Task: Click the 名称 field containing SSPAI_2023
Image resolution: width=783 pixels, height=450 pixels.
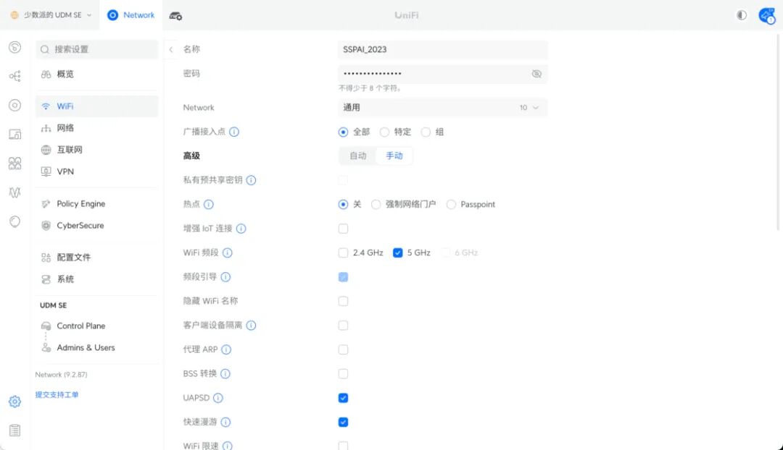Action: click(x=442, y=49)
